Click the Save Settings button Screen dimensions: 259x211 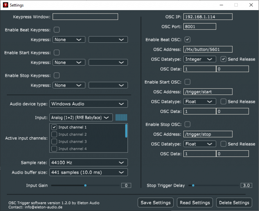point(155,203)
